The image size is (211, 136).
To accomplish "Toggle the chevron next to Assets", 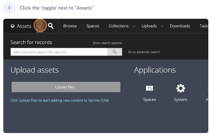I will [x=40, y=26].
